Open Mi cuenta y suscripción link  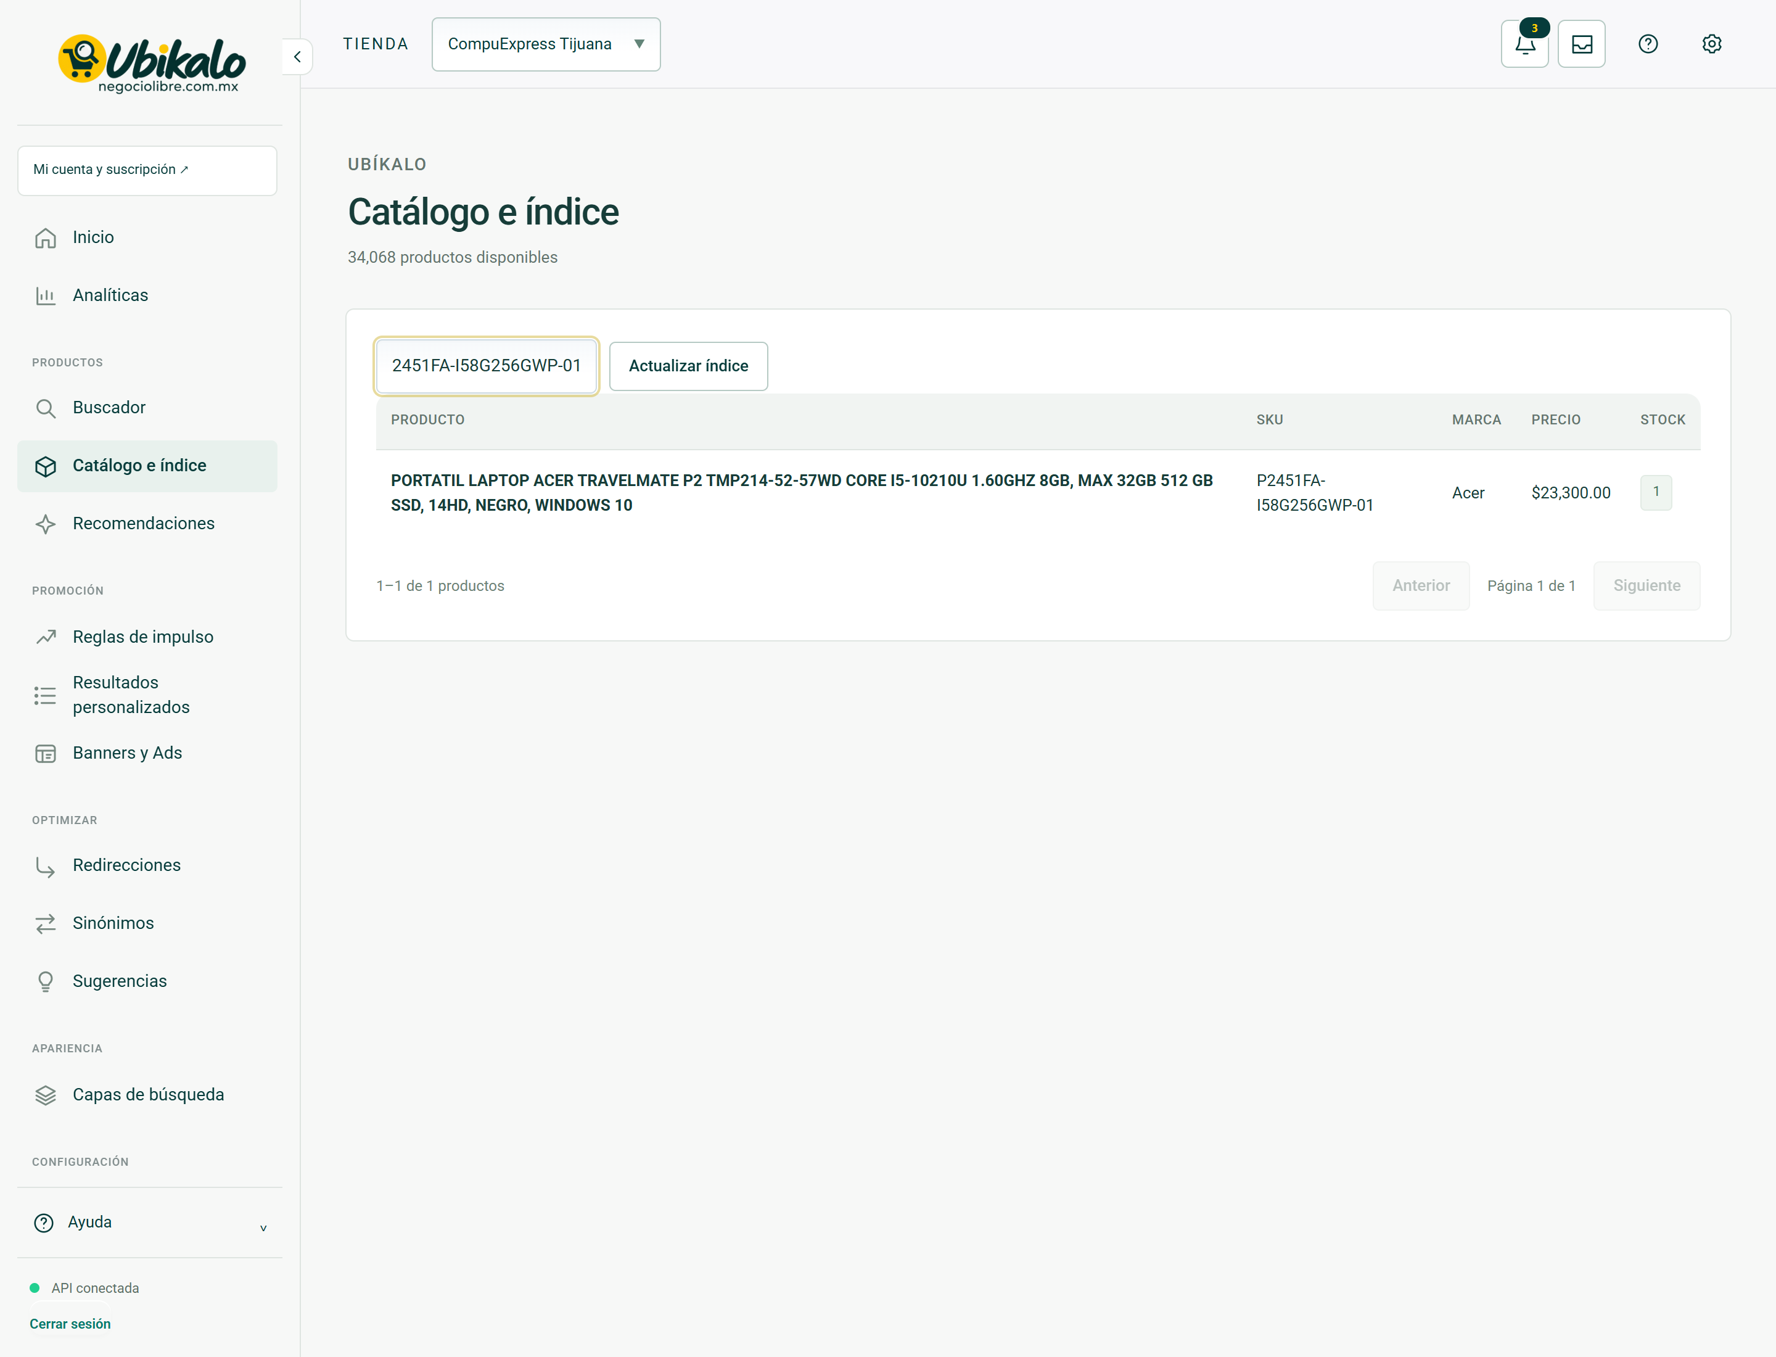click(x=147, y=170)
